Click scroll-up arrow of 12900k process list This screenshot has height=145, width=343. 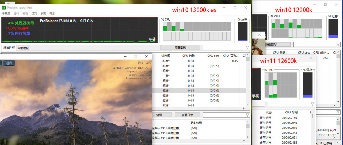pyautogui.click(x=338, y=52)
